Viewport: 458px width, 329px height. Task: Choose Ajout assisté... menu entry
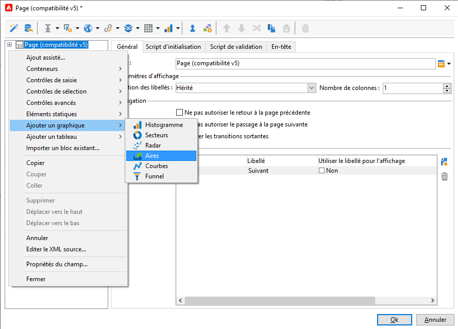click(69, 58)
